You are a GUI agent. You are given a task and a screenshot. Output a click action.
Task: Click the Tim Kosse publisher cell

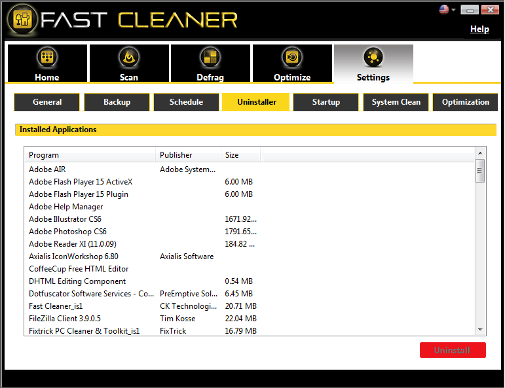(x=178, y=319)
